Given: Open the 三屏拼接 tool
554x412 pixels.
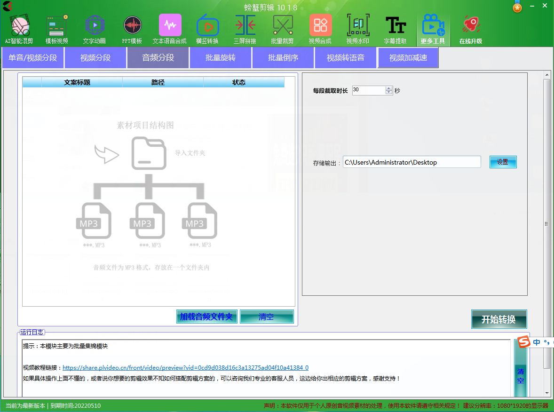Looking at the screenshot, I should (x=245, y=30).
